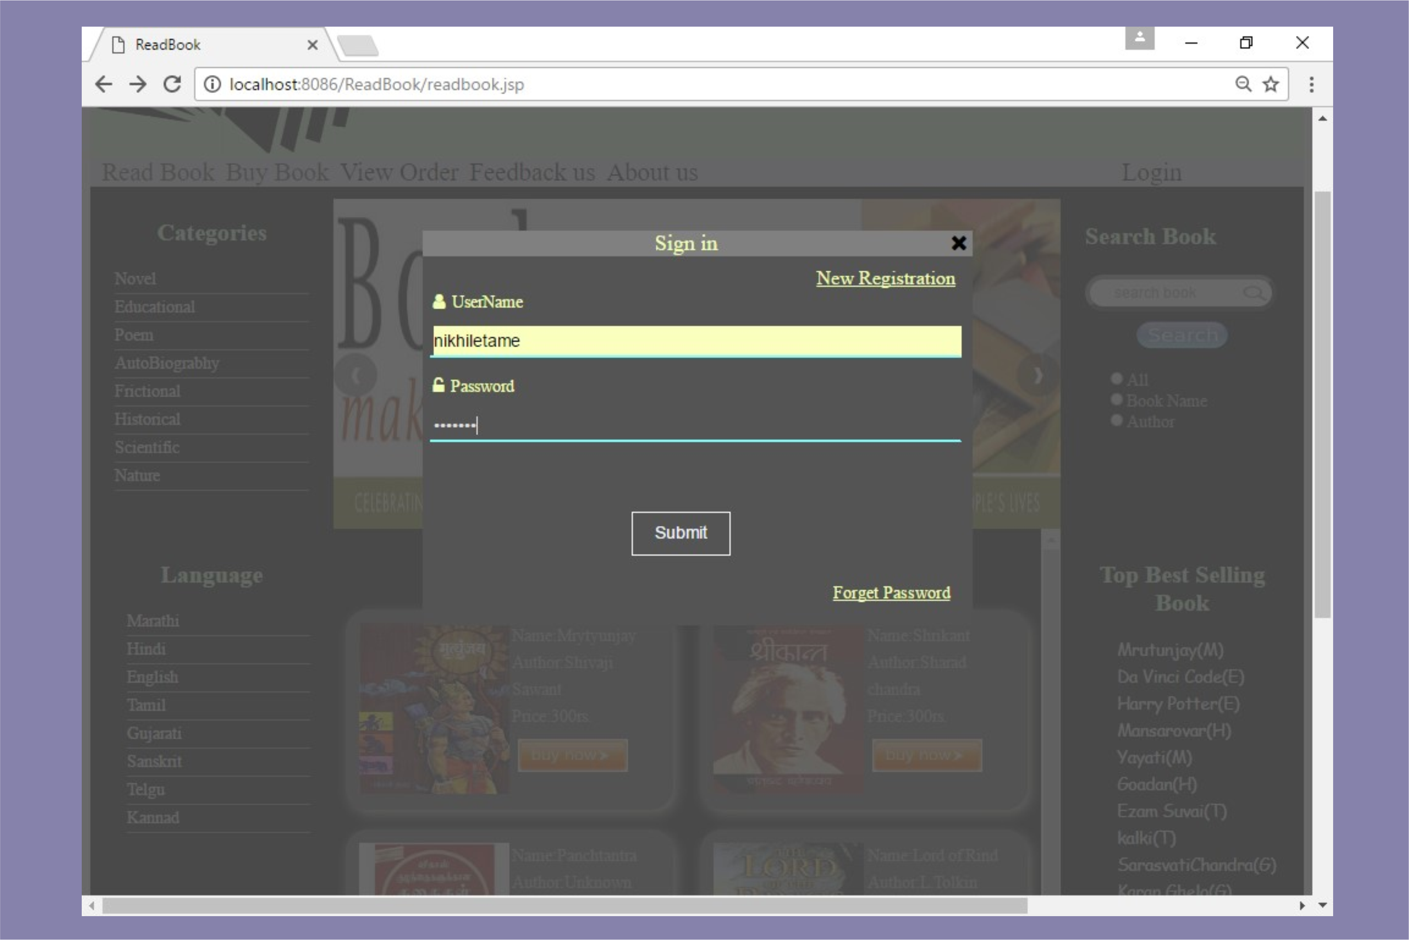Image resolution: width=1409 pixels, height=940 pixels.
Task: Go back in the browser
Action: tap(104, 84)
